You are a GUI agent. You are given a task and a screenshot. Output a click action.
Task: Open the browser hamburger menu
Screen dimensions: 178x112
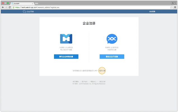(175, 7)
